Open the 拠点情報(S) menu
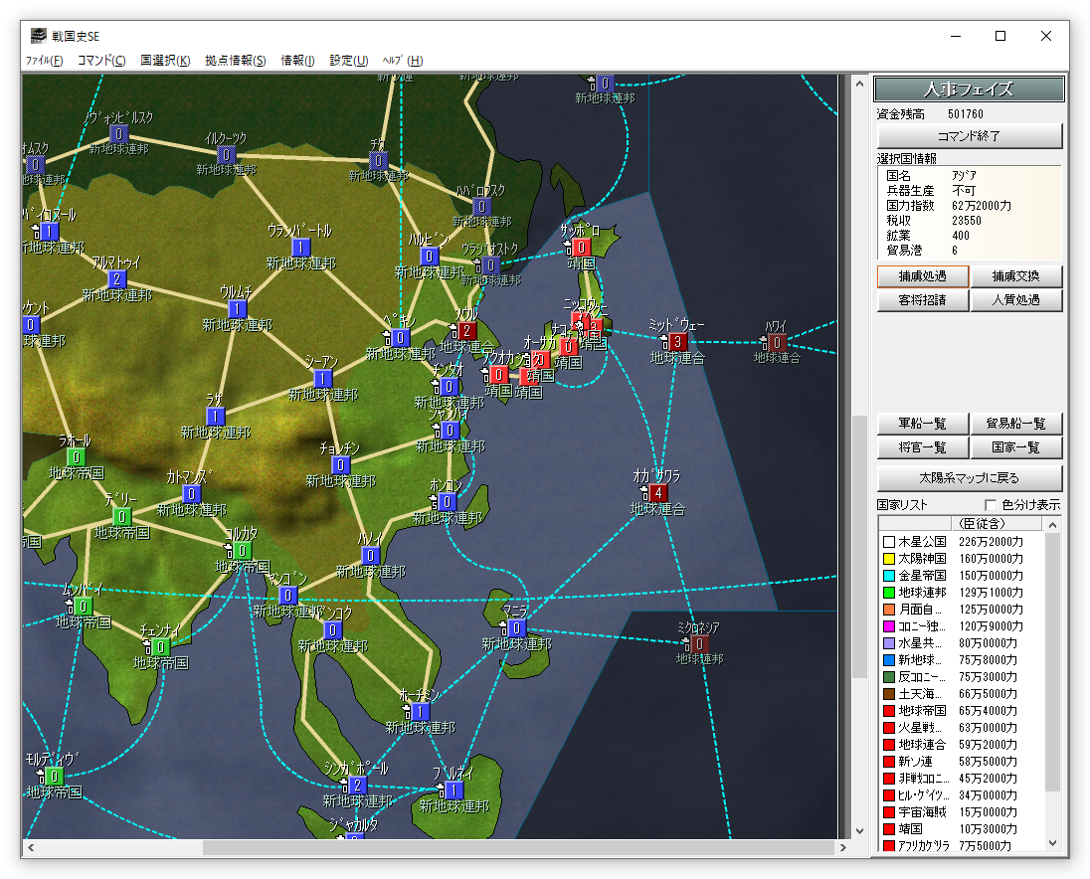This screenshot has width=1090, height=879. tap(236, 61)
